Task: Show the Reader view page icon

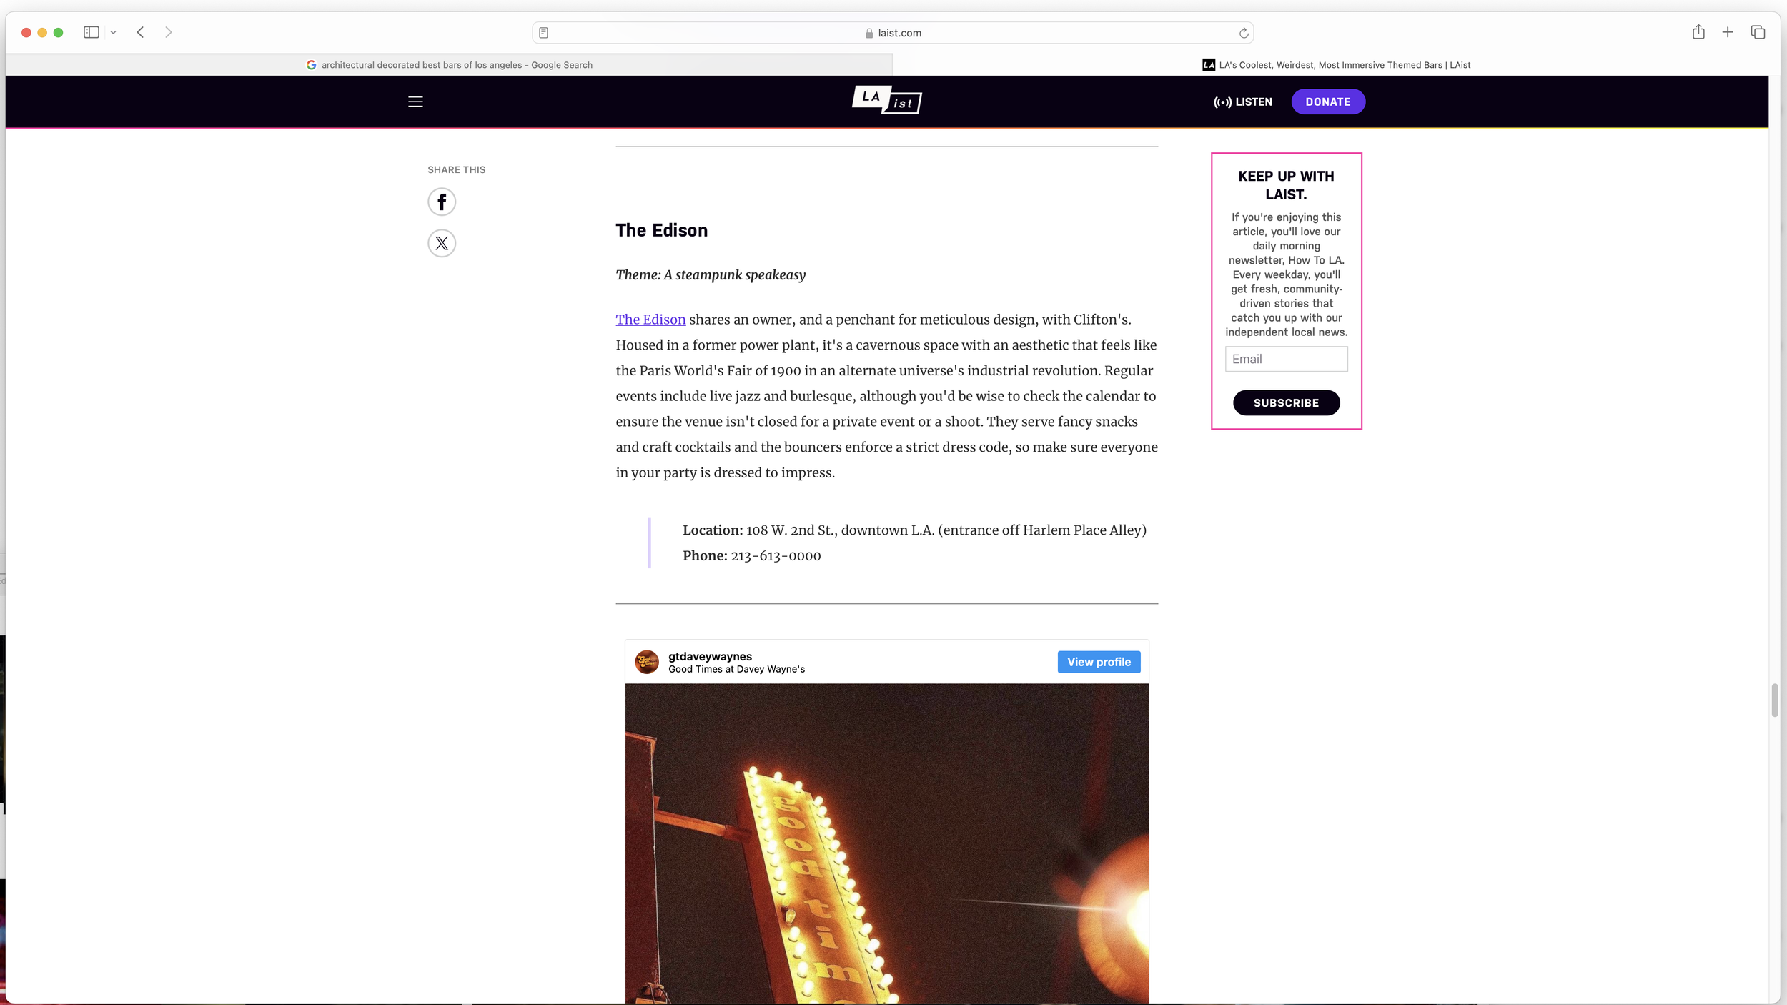Action: point(543,33)
